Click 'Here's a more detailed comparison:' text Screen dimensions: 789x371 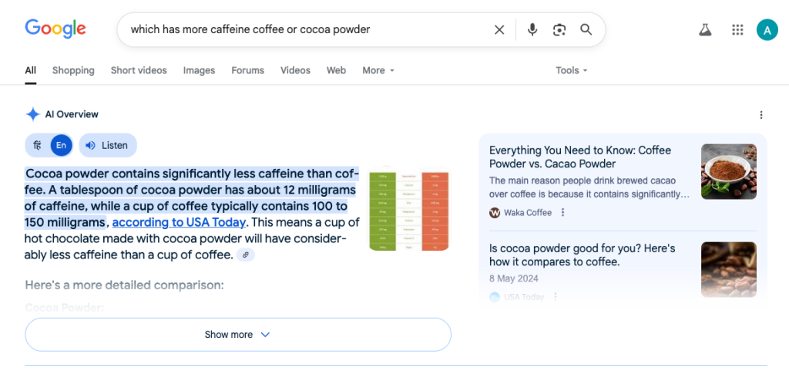[124, 285]
